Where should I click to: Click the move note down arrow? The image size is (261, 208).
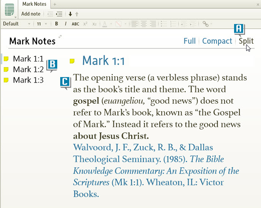click(x=70, y=14)
